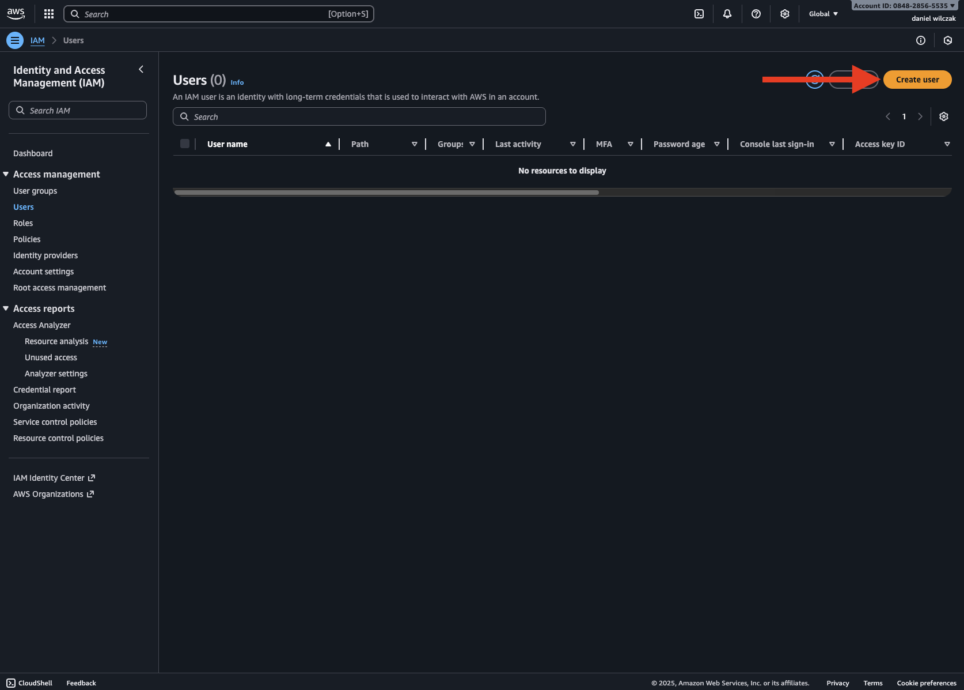Open the Global region dropdown

[823, 14]
